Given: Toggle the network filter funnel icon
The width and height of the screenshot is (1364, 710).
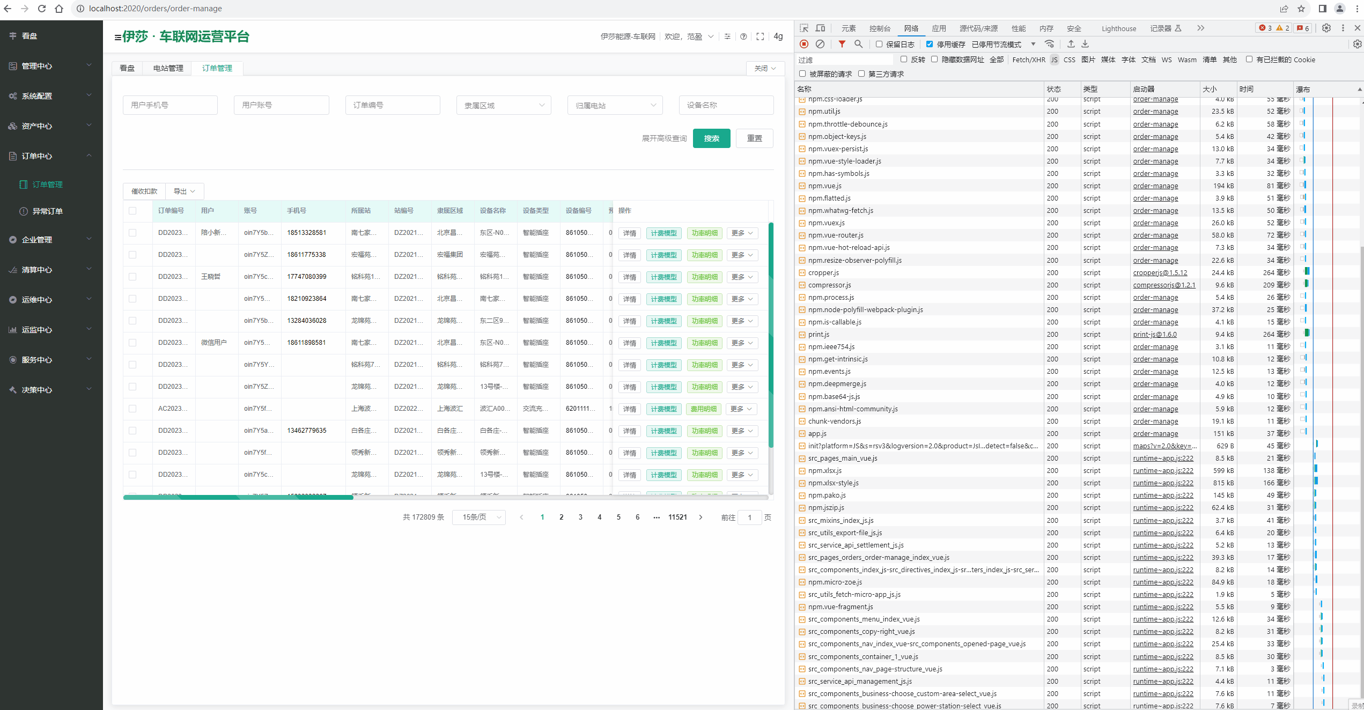Looking at the screenshot, I should pyautogui.click(x=842, y=44).
